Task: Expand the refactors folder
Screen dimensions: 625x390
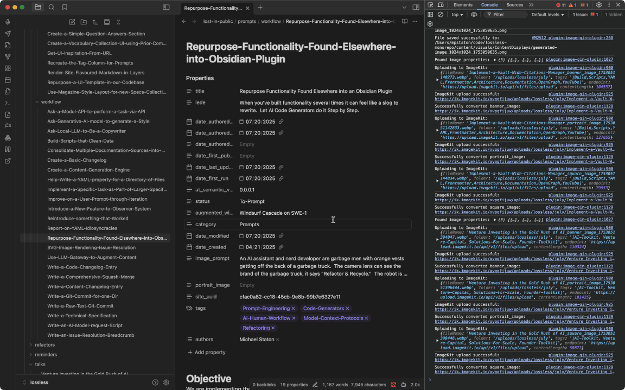Action: point(31,345)
